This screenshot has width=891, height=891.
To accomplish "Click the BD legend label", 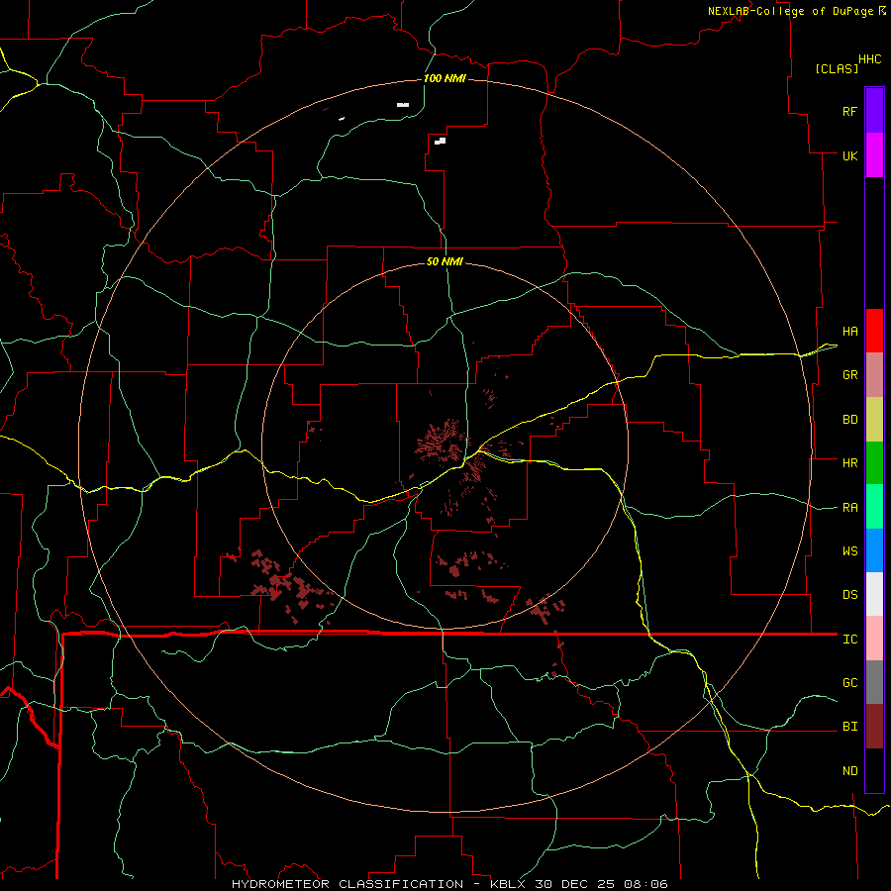I will click(849, 420).
